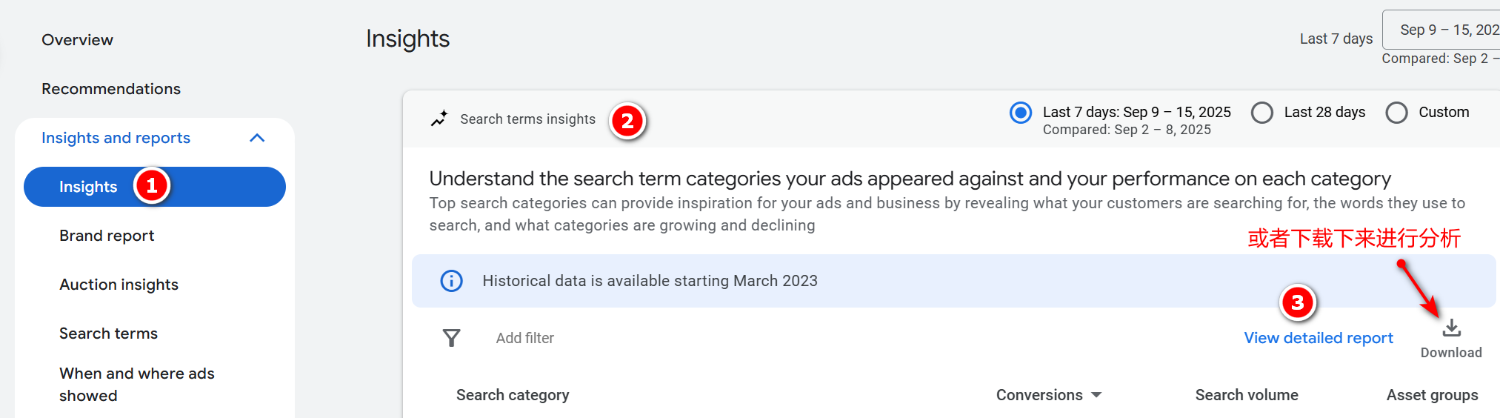Open the Conversions column dropdown arrow
Screen dimensions: 1500x418
pyautogui.click(x=1096, y=395)
